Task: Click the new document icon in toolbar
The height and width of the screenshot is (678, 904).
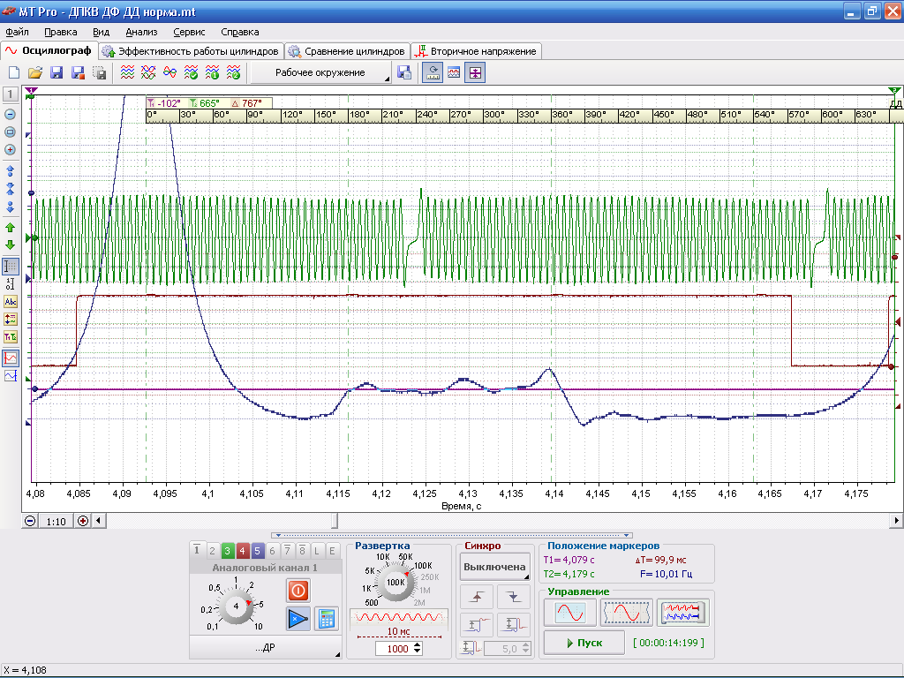Action: pyautogui.click(x=14, y=72)
